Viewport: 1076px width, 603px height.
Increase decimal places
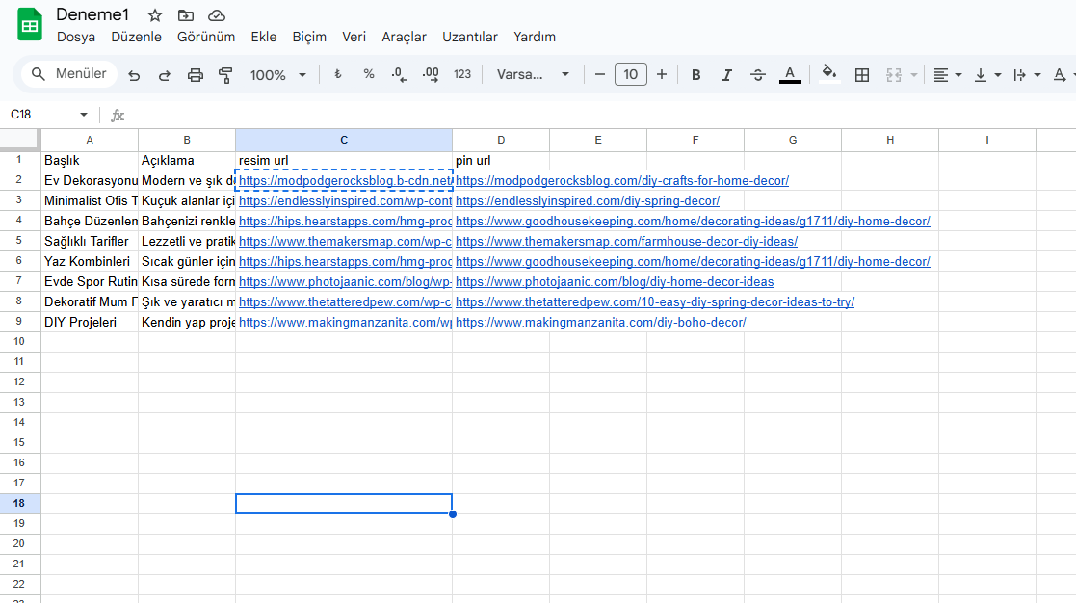point(431,75)
